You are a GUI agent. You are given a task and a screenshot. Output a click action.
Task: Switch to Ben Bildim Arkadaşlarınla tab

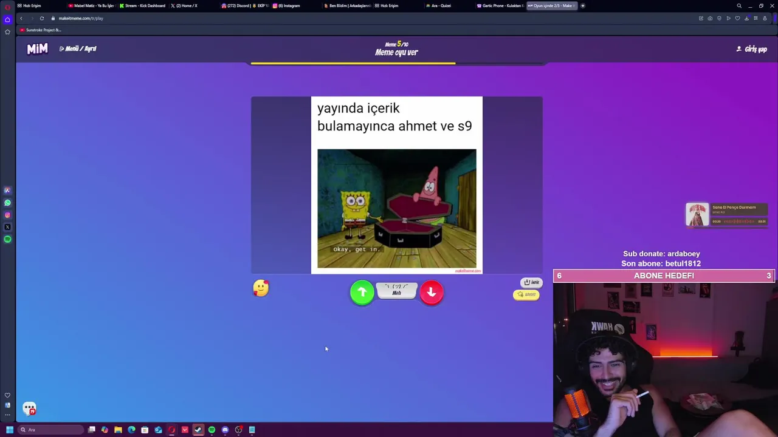[347, 5]
